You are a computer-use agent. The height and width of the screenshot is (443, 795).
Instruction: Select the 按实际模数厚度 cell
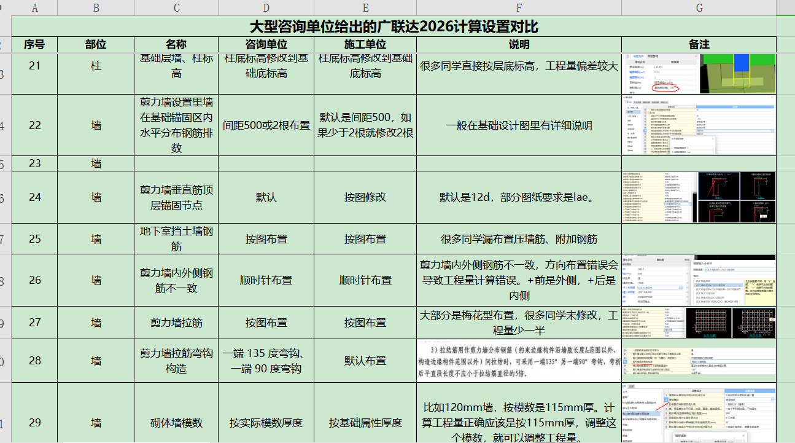[x=266, y=413]
